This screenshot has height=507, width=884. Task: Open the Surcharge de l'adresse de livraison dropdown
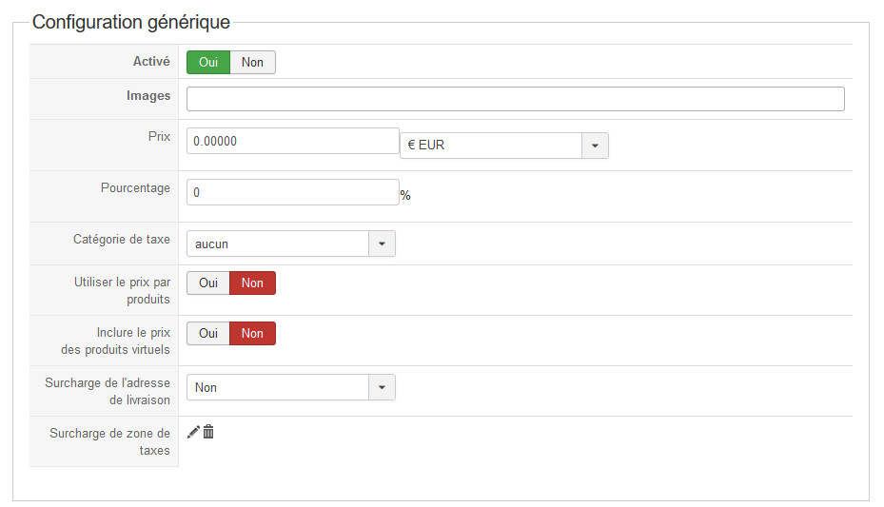pyautogui.click(x=278, y=387)
